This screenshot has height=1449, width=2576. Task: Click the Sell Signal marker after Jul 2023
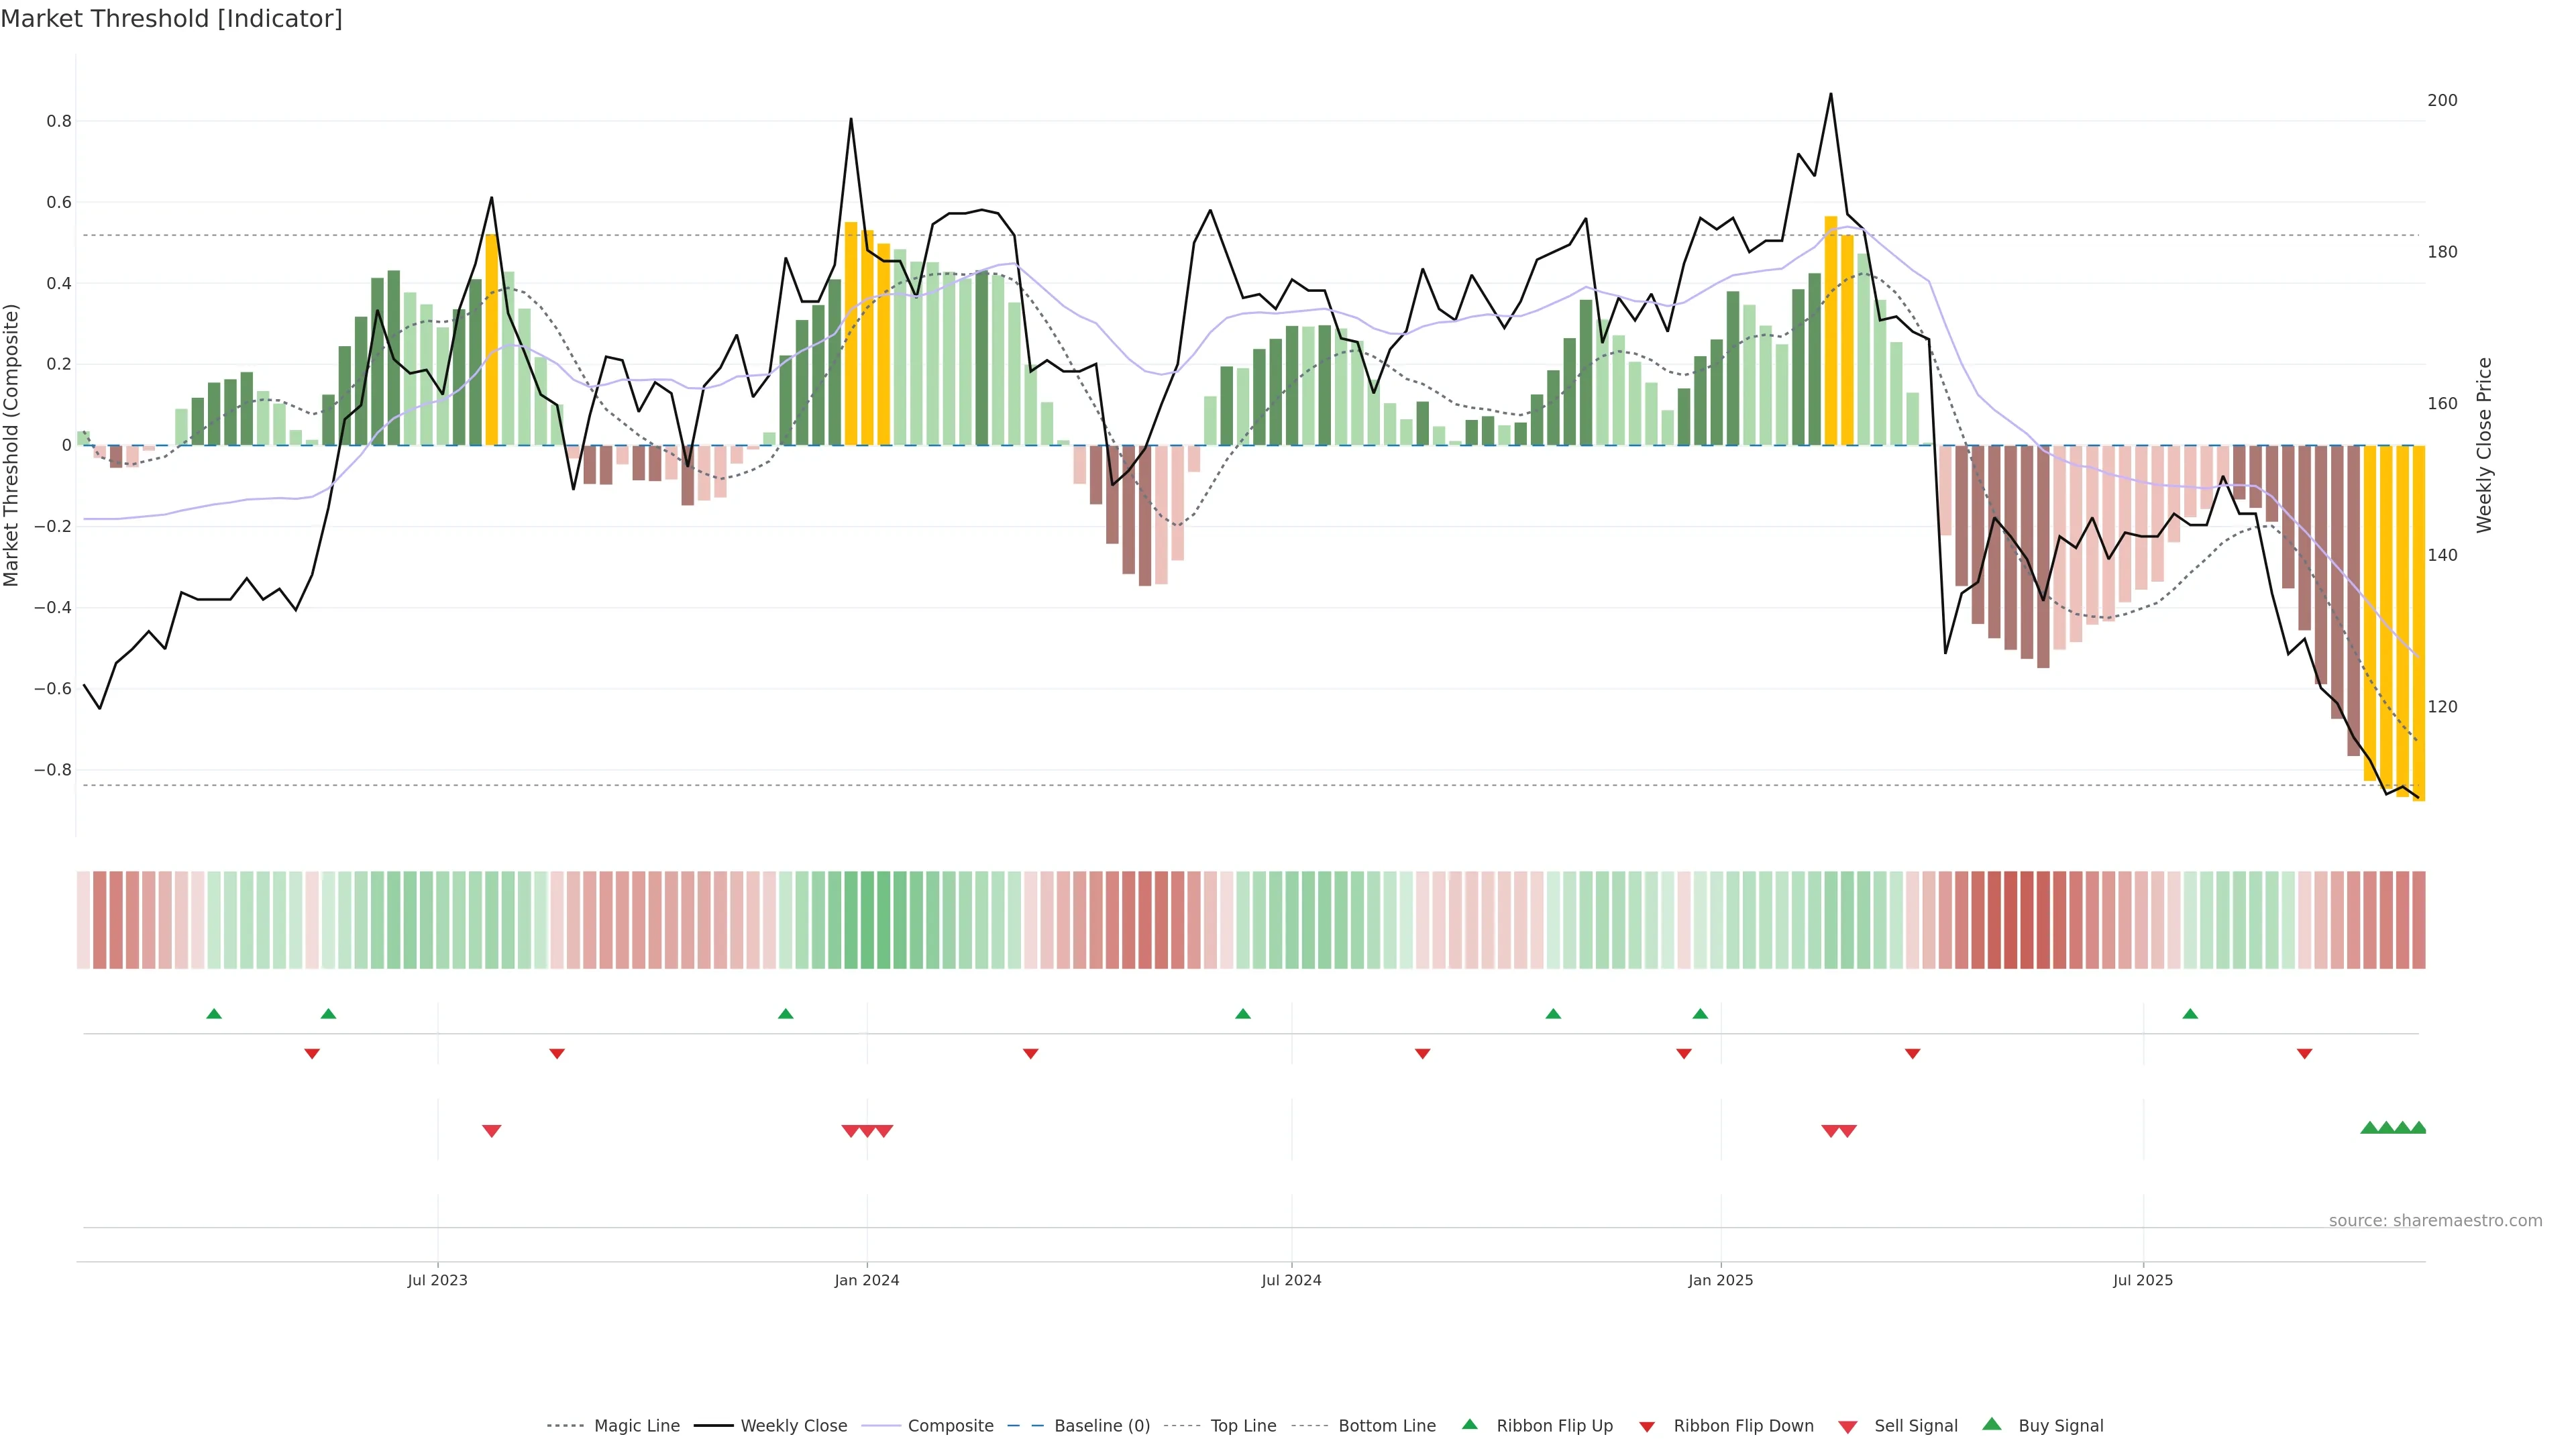tap(491, 1131)
